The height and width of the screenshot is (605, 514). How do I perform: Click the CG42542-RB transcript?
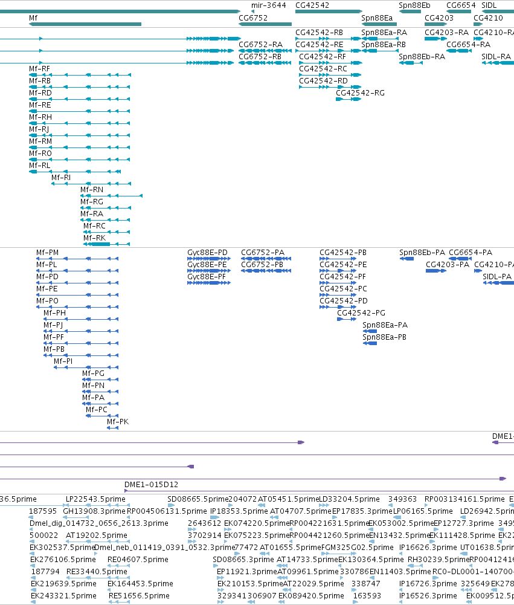coord(328,39)
